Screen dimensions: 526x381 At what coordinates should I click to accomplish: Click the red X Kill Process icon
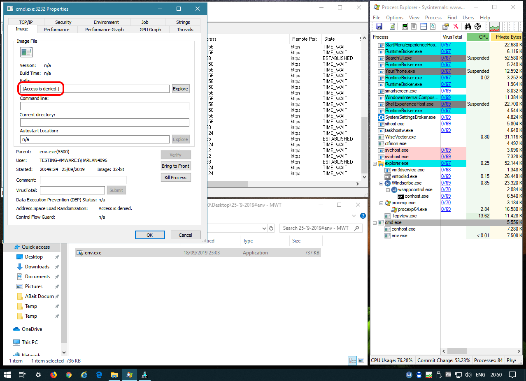[x=456, y=27]
